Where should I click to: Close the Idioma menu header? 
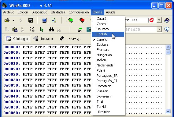point(98,12)
